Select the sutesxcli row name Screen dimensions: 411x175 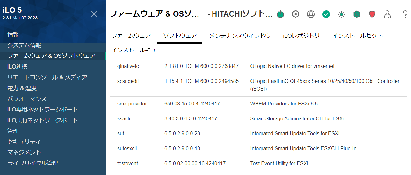point(127,148)
